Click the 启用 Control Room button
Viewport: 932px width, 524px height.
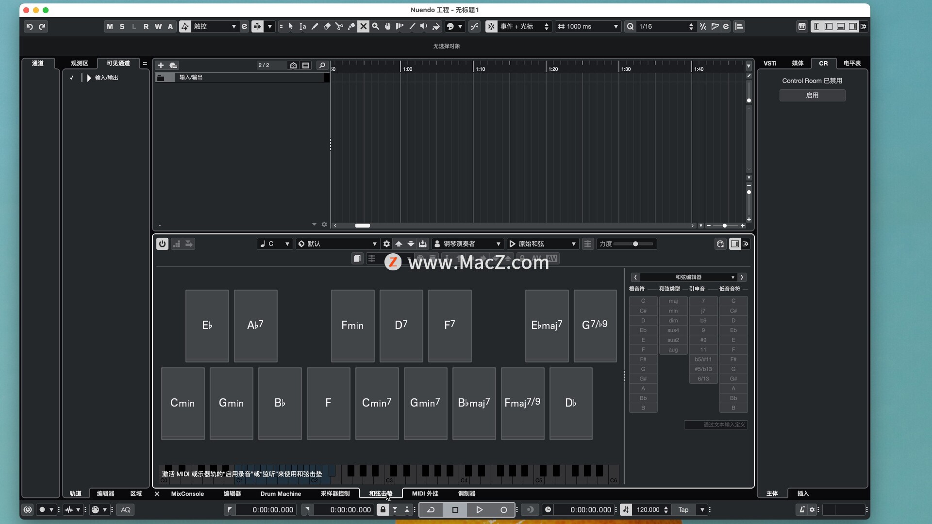812,95
